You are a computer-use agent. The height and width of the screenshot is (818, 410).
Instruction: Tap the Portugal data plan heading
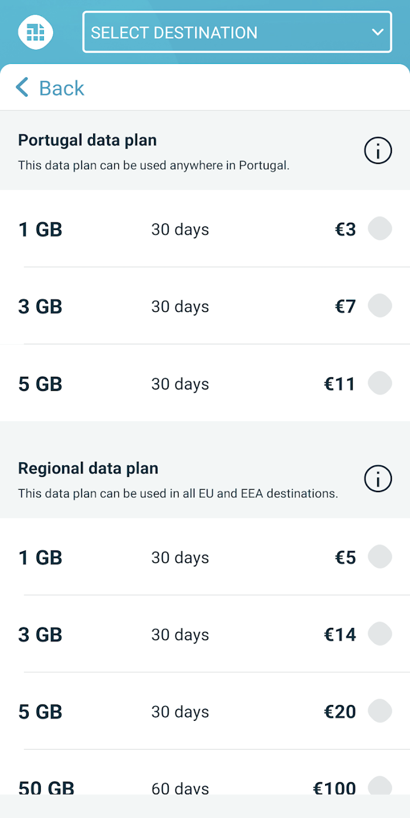pos(87,140)
